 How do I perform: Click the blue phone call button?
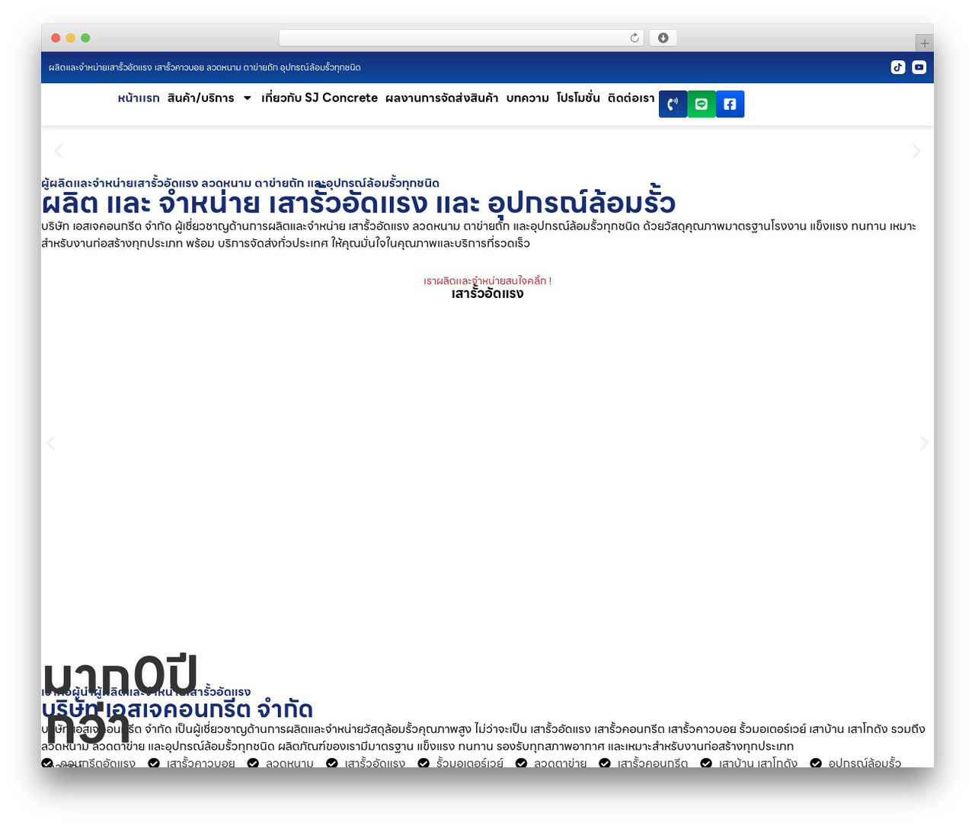click(x=673, y=104)
